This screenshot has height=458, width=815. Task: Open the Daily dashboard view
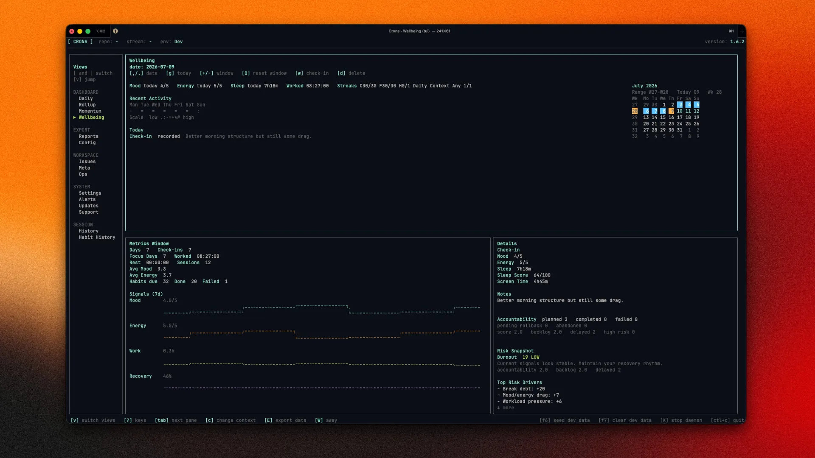click(86, 98)
